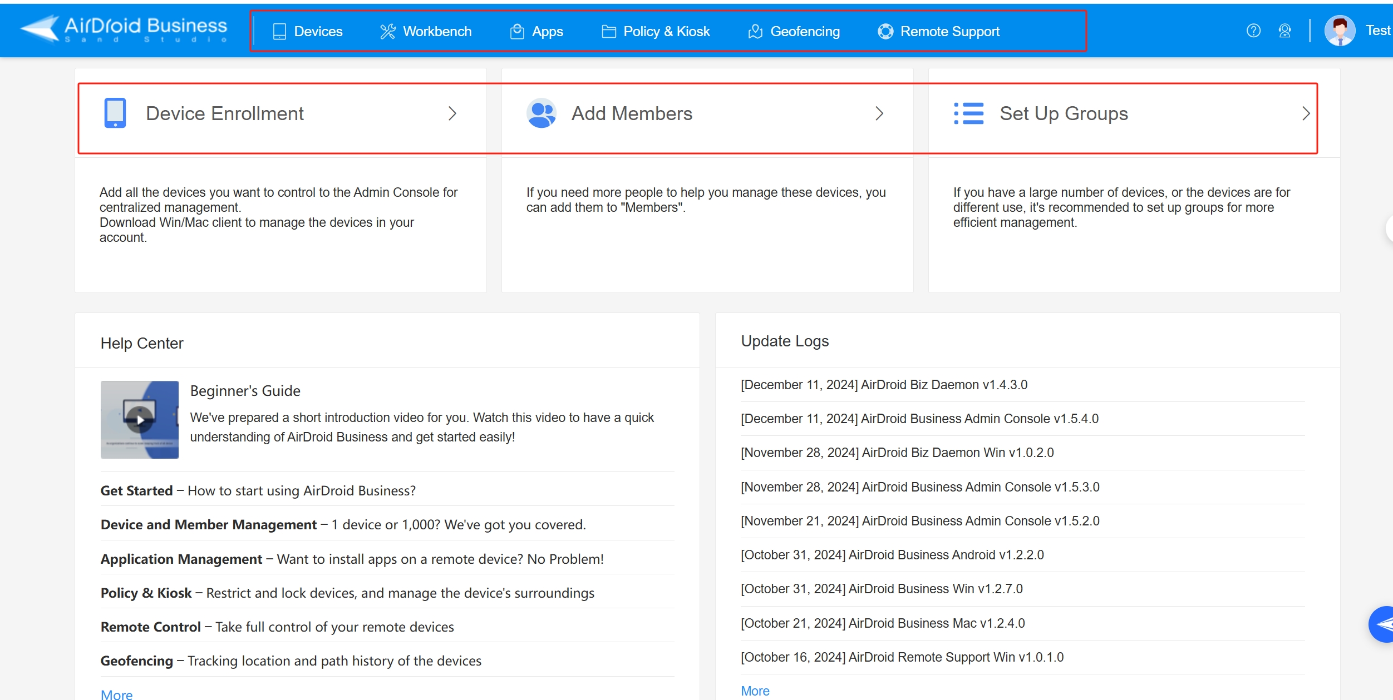
Task: Expand the Set Up Groups card chevron
Action: (x=1306, y=113)
